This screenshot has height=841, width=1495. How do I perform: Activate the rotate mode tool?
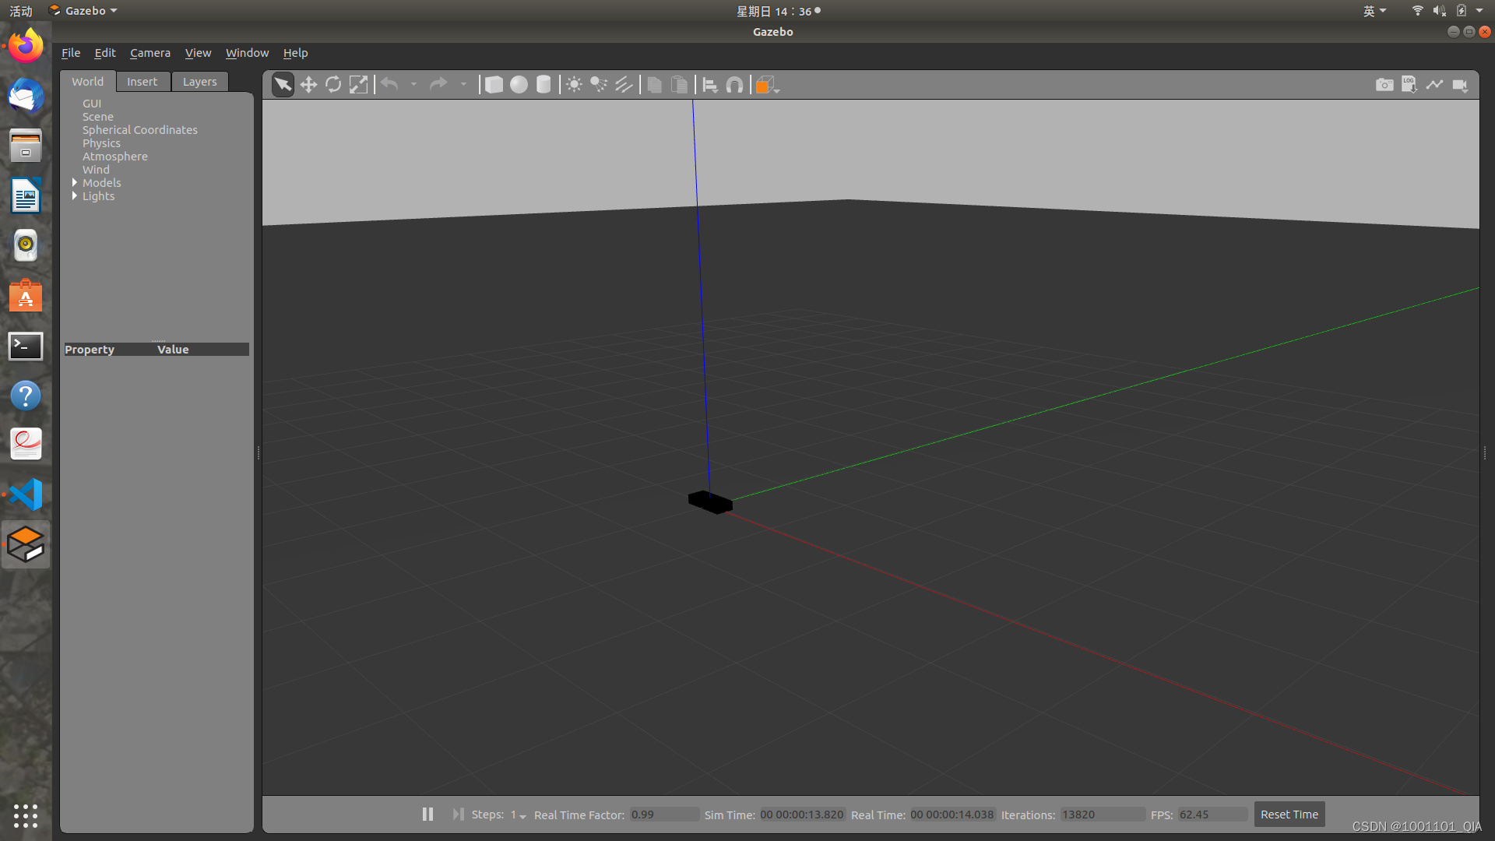[333, 84]
